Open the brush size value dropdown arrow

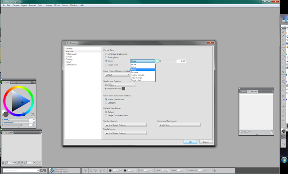coord(120,170)
